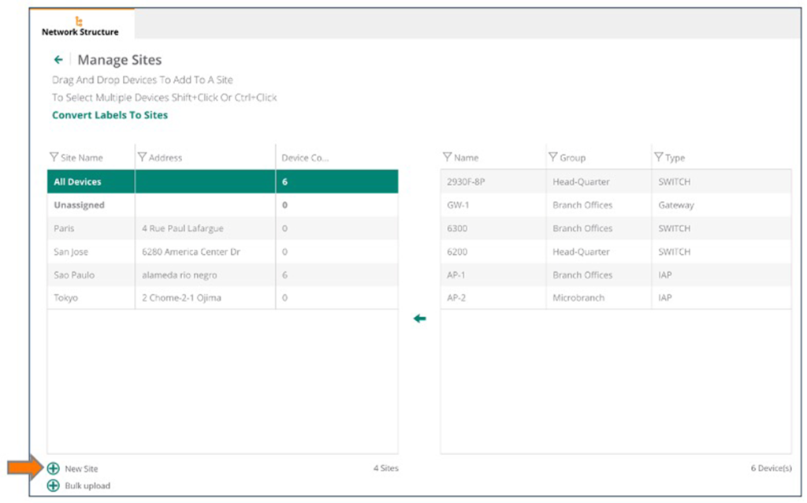Viewport: 807px width, 503px height.
Task: Sort by the Device Count column header
Action: (305, 158)
